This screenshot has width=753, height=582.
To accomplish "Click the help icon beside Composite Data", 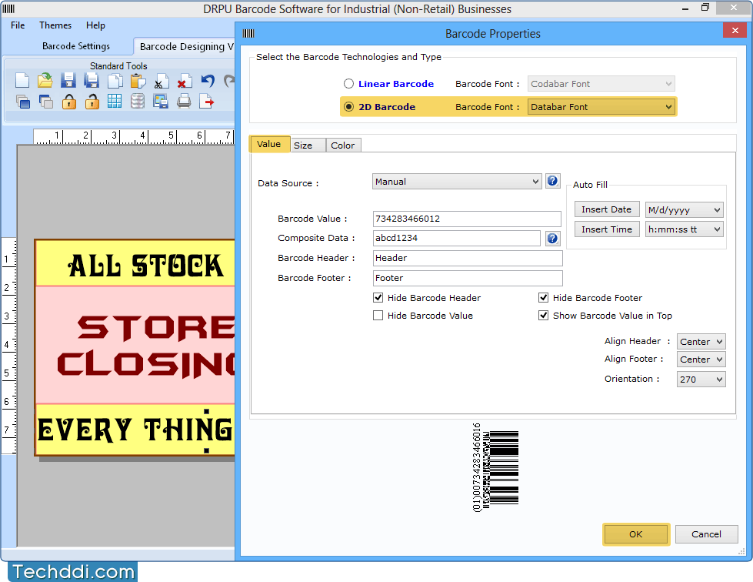I will (x=553, y=238).
